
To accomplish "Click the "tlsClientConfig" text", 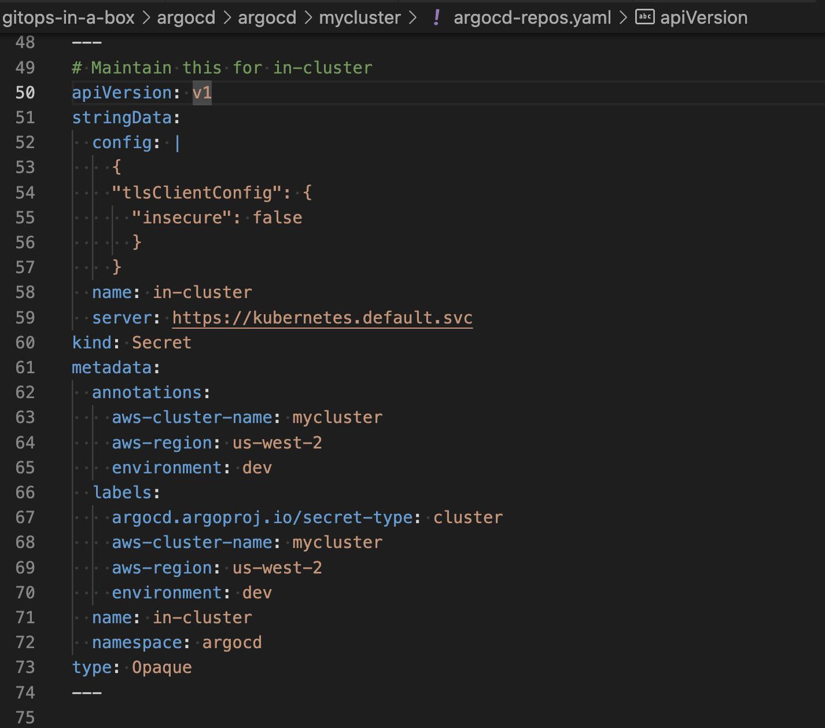I will [197, 192].
